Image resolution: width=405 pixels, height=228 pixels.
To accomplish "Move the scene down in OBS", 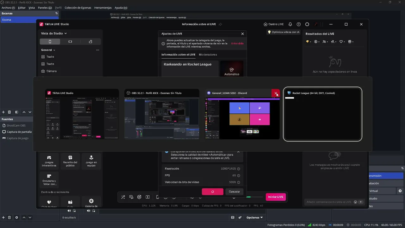I will (30, 112).
